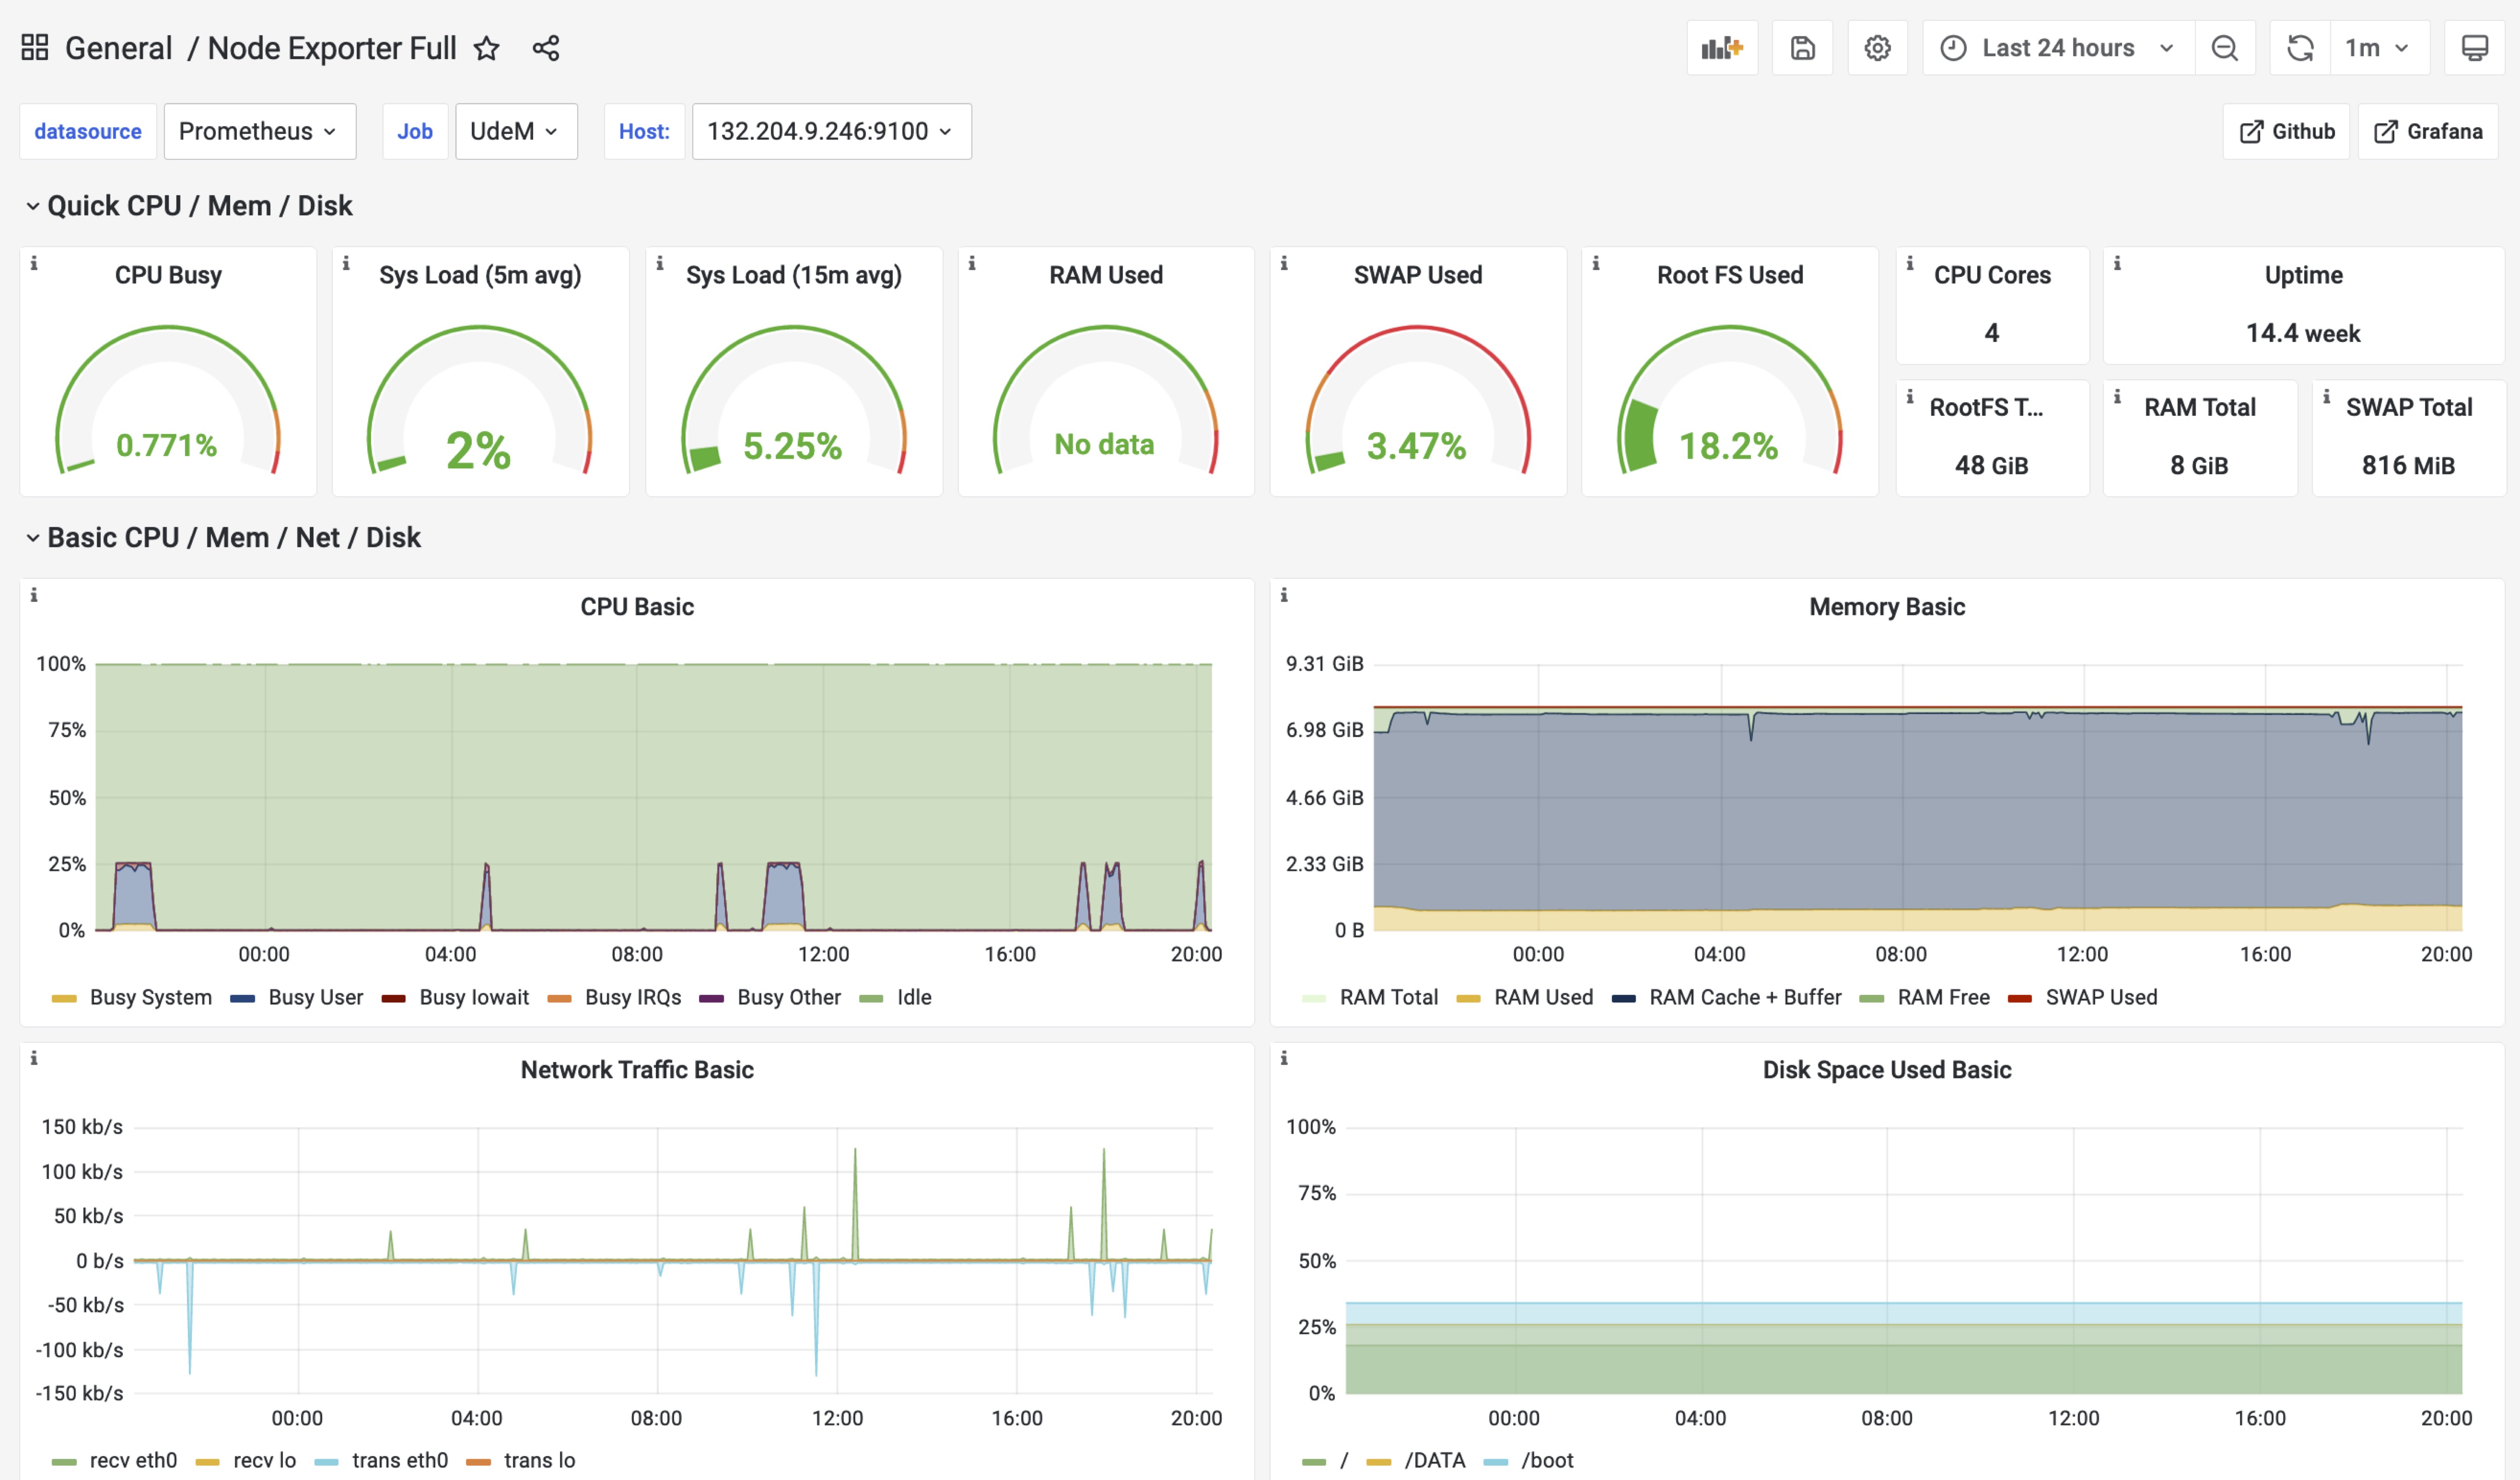This screenshot has height=1480, width=2520.
Task: Open the 1m refresh interval menu
Action: point(2377,48)
